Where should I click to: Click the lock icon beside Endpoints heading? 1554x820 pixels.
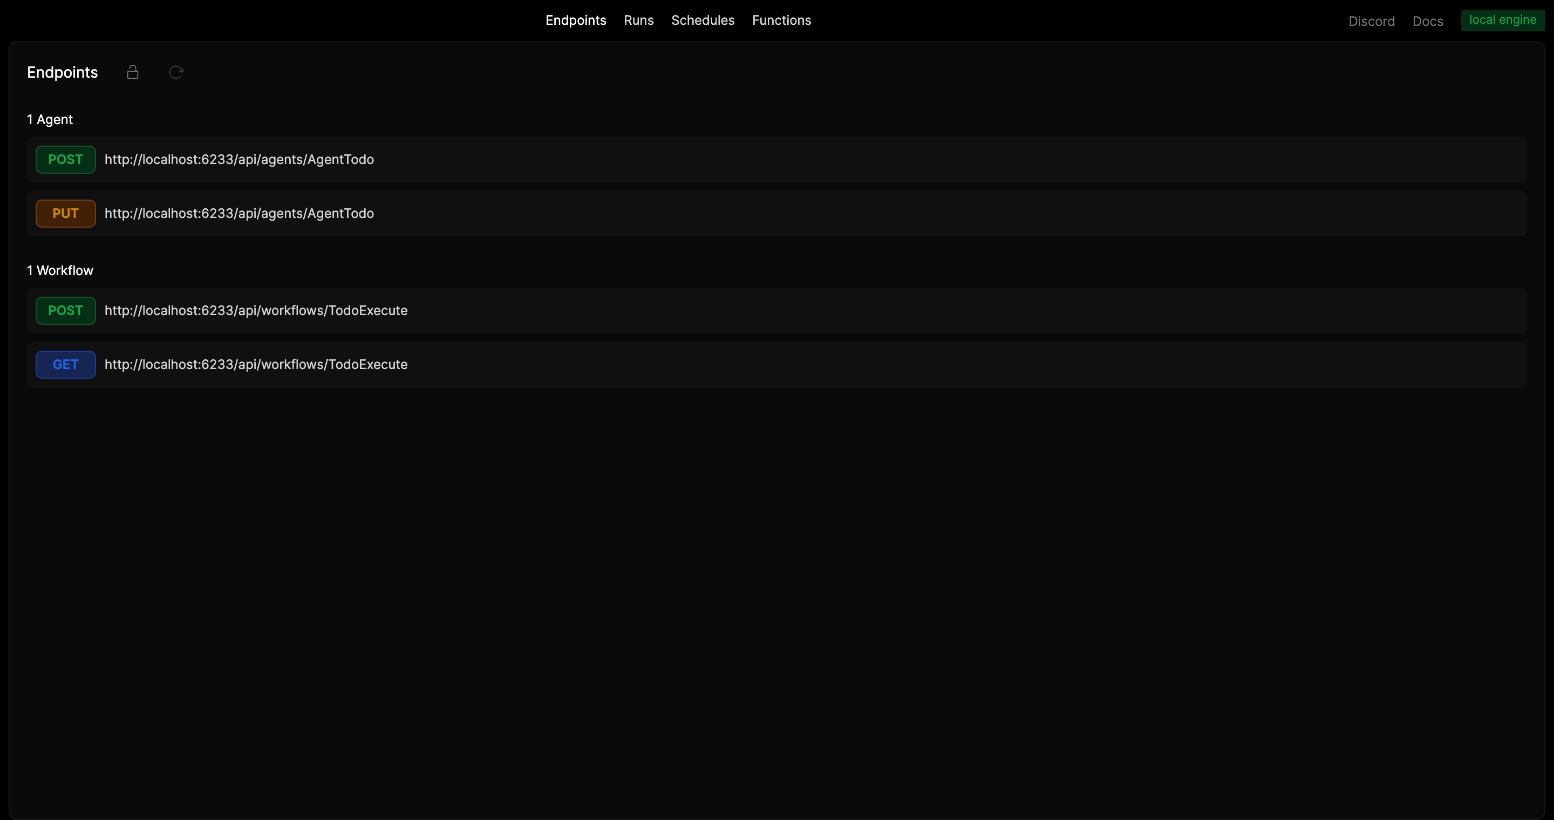coord(133,72)
